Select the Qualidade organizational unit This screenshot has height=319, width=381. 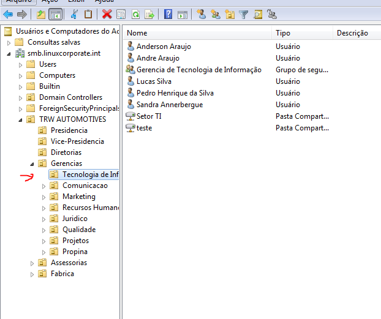(x=79, y=230)
